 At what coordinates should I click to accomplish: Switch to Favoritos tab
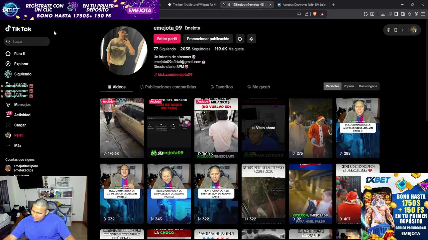[x=221, y=87]
